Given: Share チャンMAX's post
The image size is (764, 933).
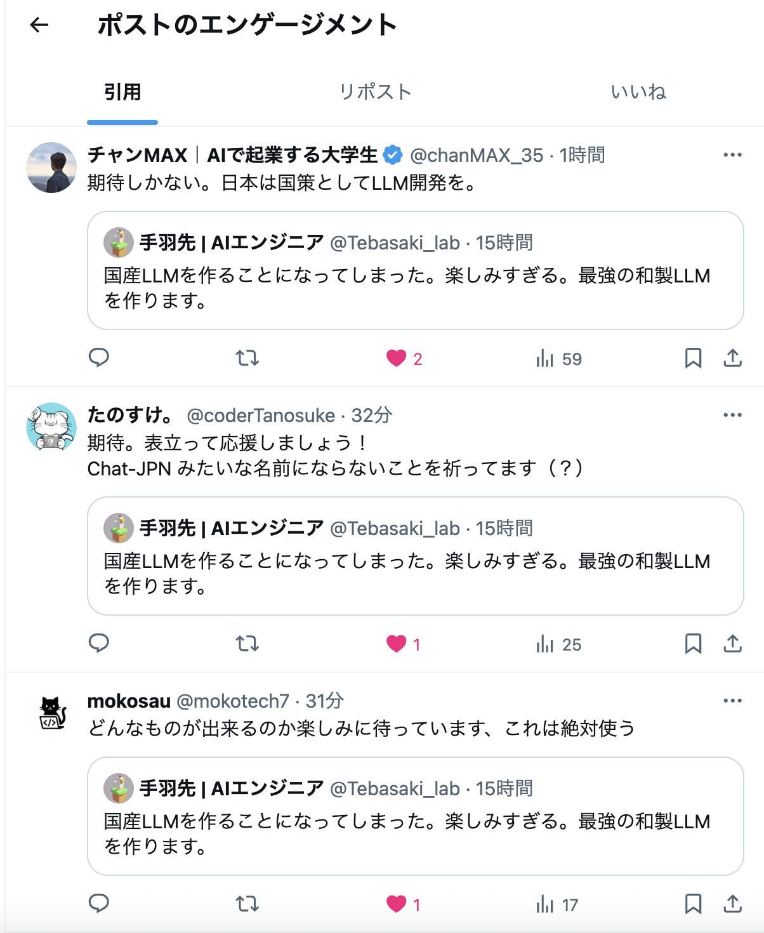Looking at the screenshot, I should (732, 358).
